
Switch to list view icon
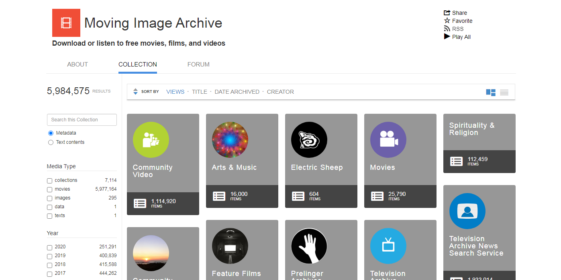click(504, 93)
